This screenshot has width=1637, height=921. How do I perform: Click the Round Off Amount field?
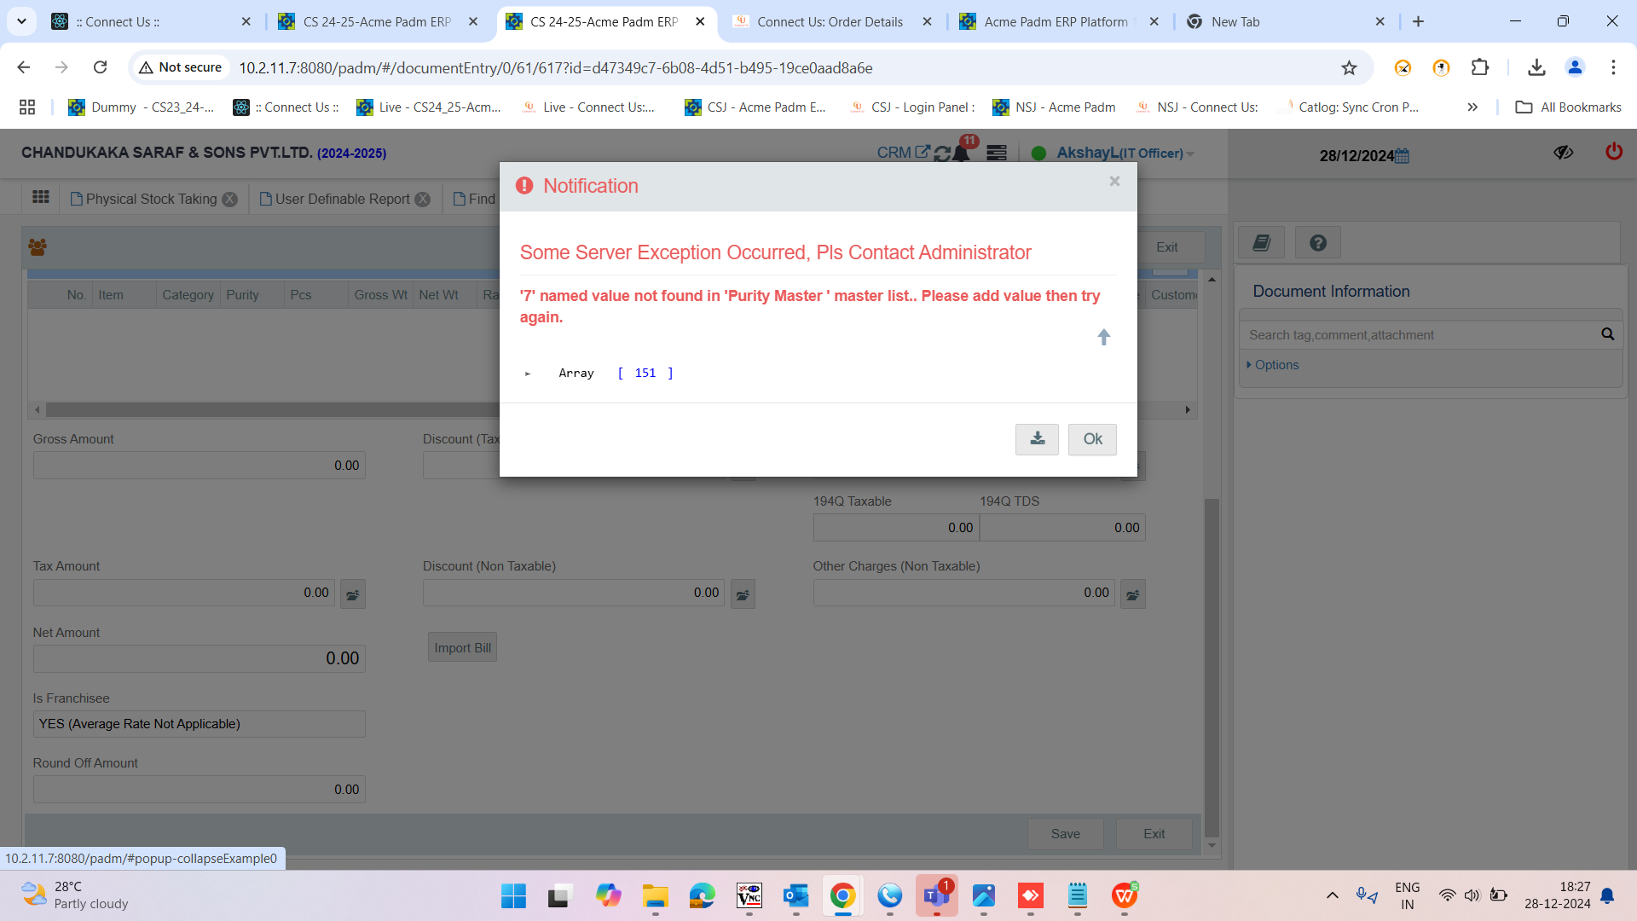pyautogui.click(x=200, y=790)
